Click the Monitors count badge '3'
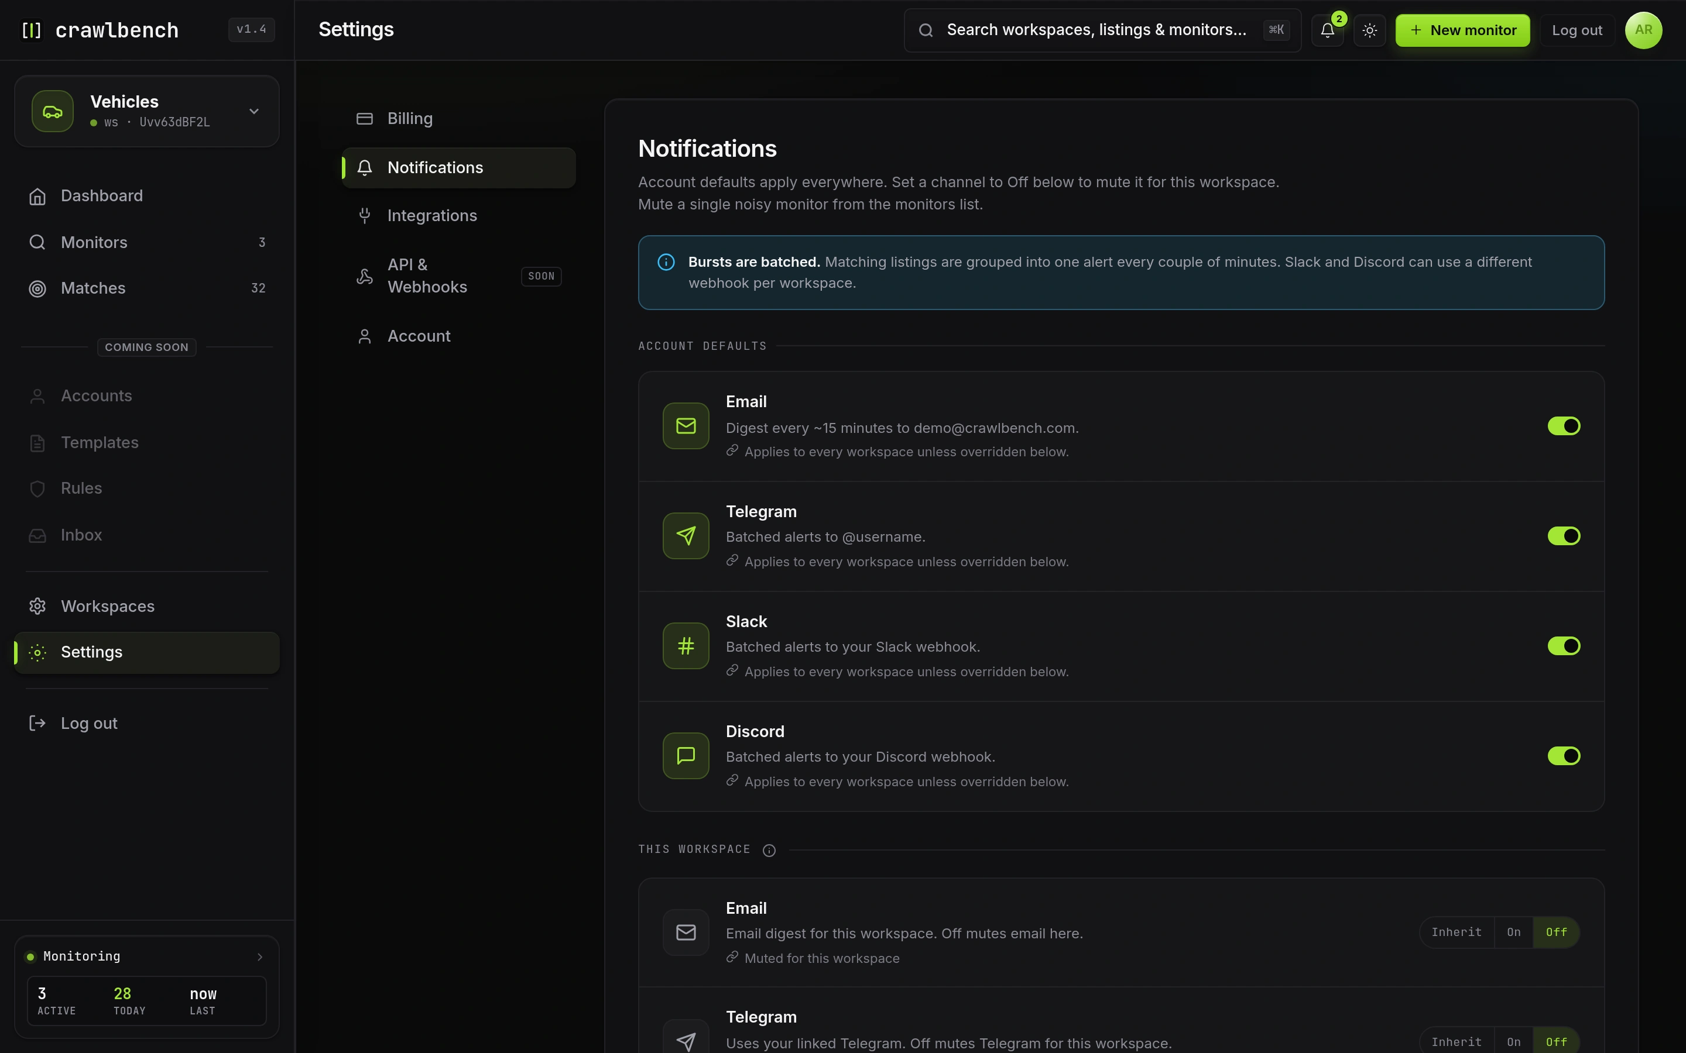Screen dimensions: 1686x1053 pyautogui.click(x=262, y=242)
